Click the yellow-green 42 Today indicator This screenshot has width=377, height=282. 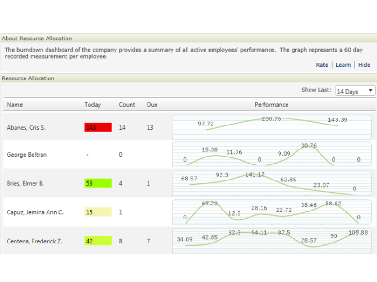coord(98,241)
